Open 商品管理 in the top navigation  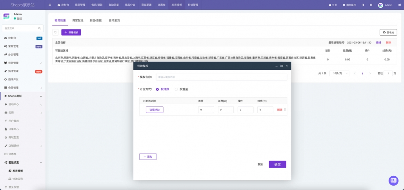[x=80, y=5]
